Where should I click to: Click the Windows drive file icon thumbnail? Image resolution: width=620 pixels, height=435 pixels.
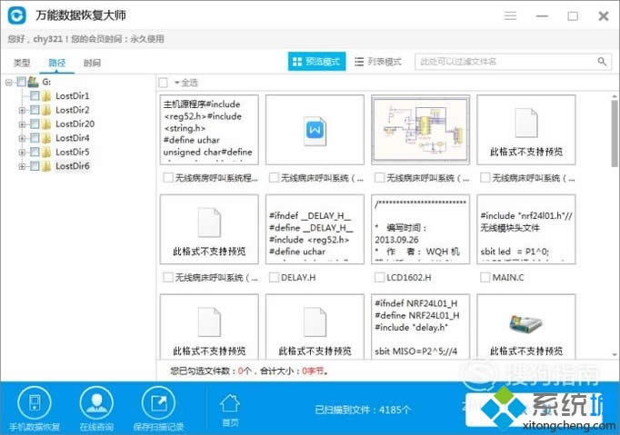[525, 324]
